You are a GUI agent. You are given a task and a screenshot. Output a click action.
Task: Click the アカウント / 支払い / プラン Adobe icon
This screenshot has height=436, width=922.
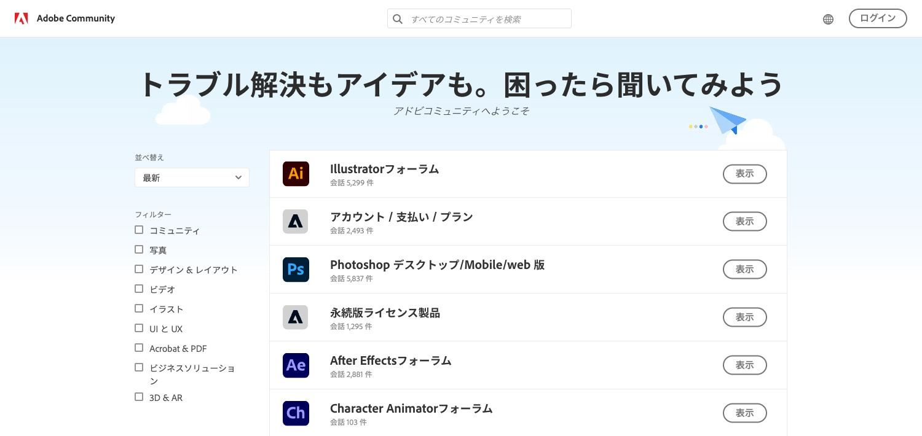coord(296,222)
